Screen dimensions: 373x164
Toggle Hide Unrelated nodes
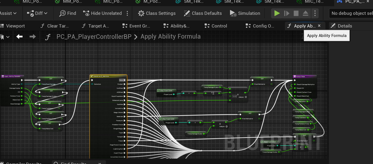coord(102,13)
